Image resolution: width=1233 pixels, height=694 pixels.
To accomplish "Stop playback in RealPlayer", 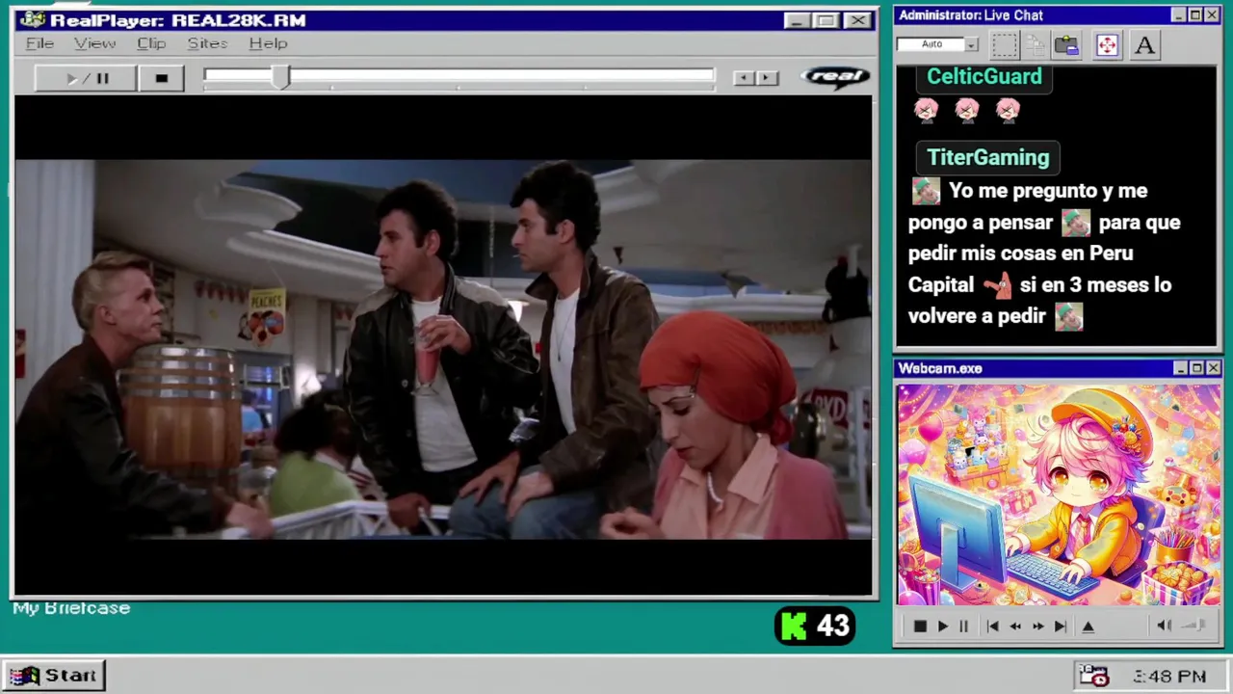I will click(162, 78).
